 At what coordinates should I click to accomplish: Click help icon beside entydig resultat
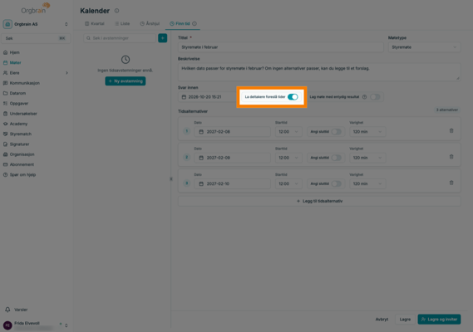364,97
